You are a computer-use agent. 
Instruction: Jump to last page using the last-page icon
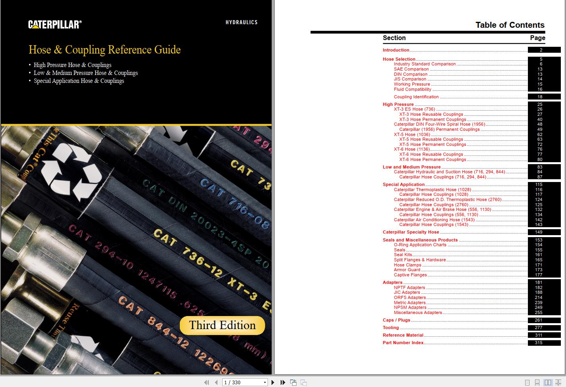282,382
